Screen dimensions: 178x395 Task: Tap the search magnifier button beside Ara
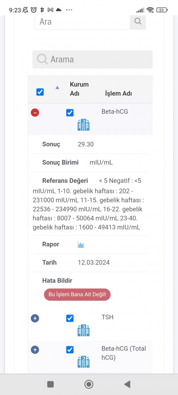coord(138,21)
